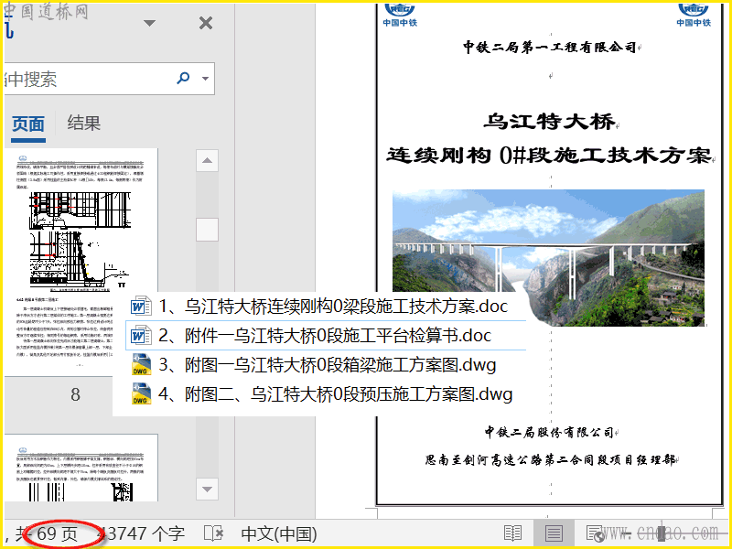Switch to Read Mode view icon
The image size is (732, 549).
(512, 533)
